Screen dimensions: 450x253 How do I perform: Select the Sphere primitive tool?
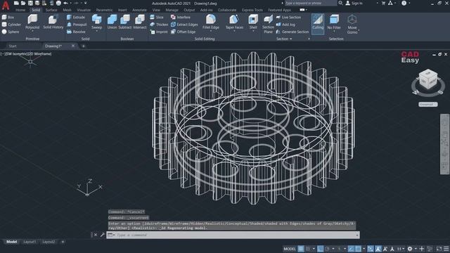click(x=11, y=32)
